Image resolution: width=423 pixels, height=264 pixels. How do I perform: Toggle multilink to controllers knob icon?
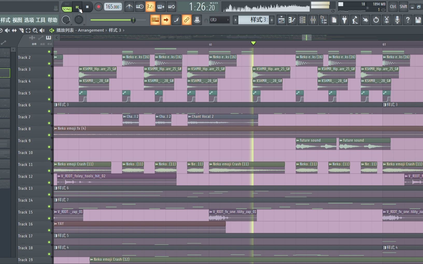(x=197, y=20)
